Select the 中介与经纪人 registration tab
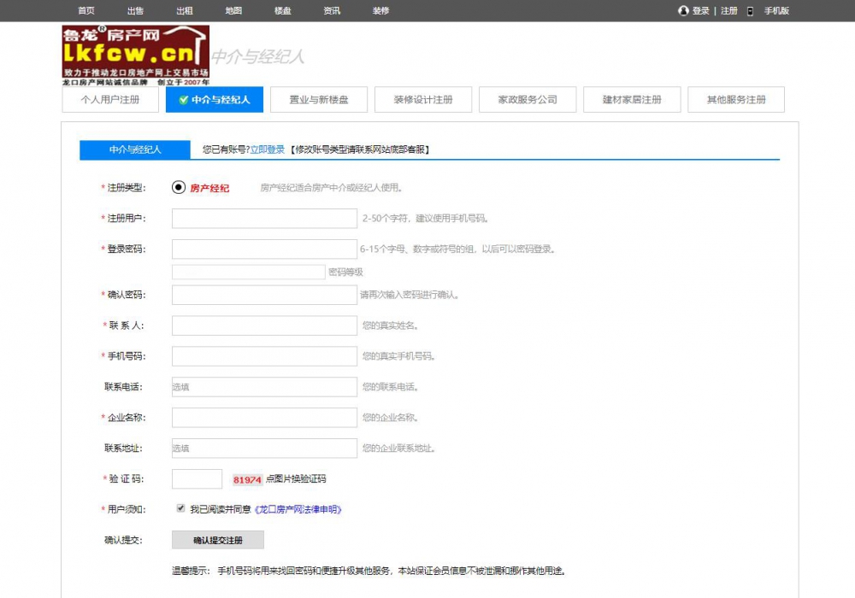Image resolution: width=855 pixels, height=598 pixels. click(x=215, y=100)
